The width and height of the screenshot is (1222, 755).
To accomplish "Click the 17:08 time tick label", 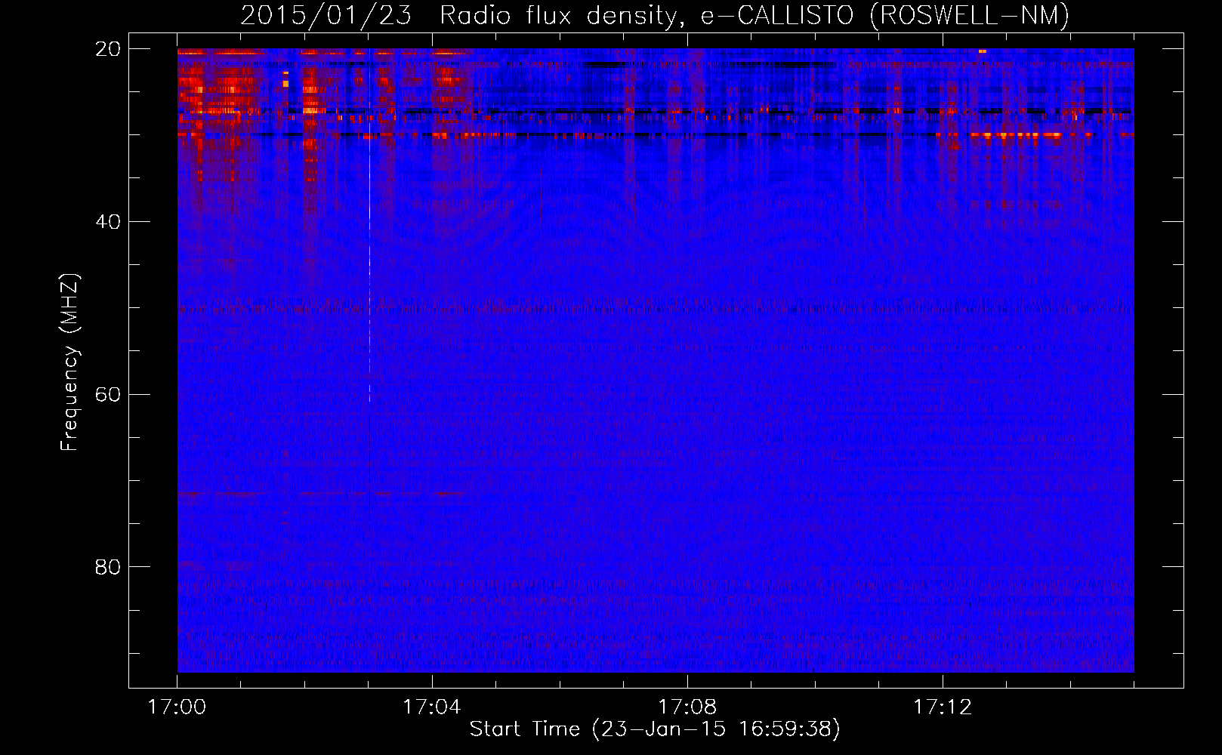I will click(687, 707).
